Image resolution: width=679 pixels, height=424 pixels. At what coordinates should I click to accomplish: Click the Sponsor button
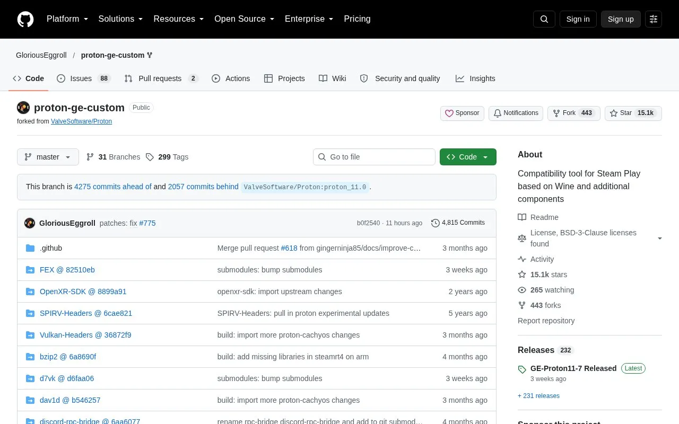point(462,113)
